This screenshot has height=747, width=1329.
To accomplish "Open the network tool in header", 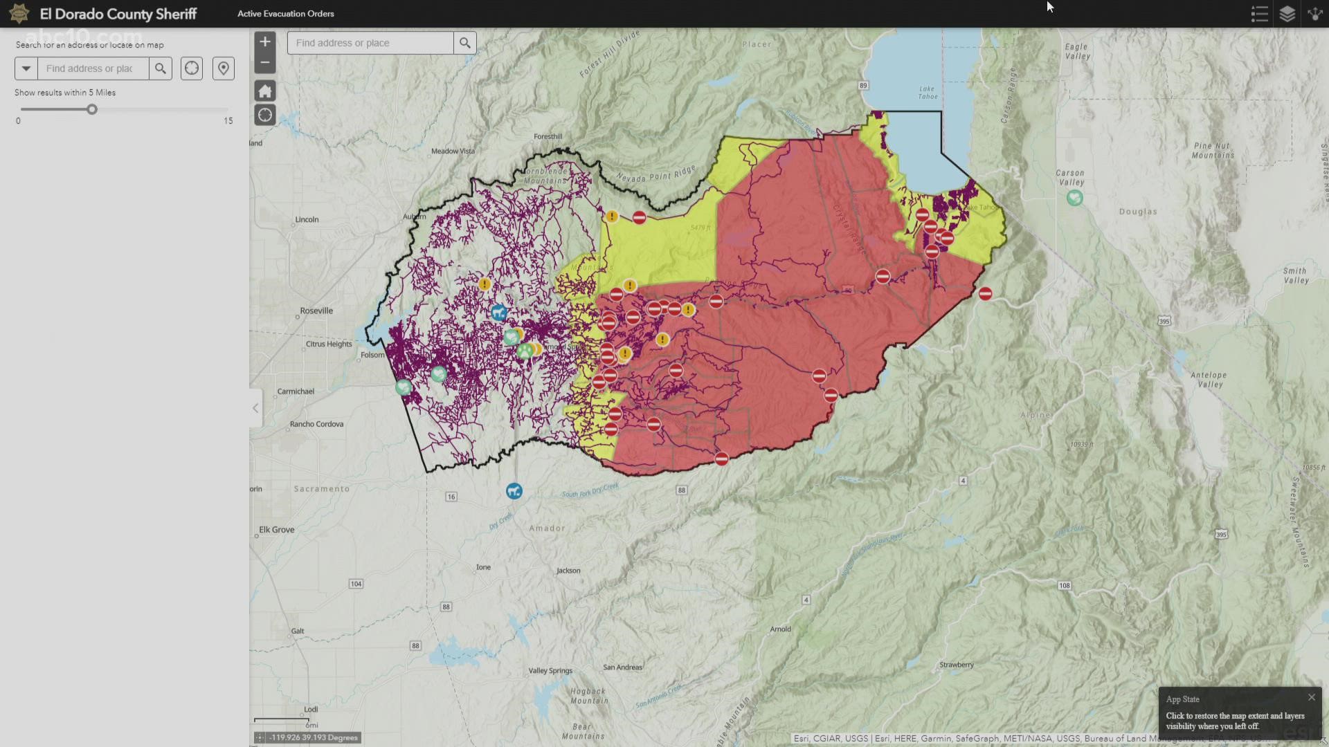I will pos(1314,14).
